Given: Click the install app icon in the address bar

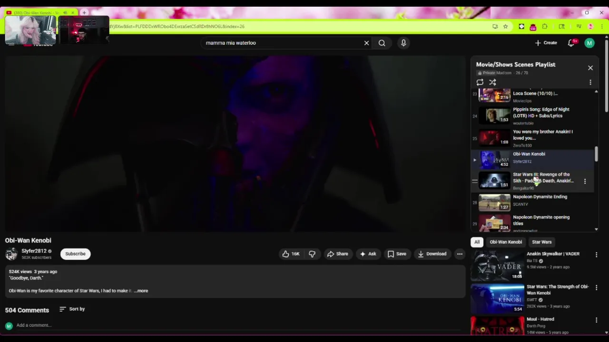Looking at the screenshot, I should pos(495,27).
